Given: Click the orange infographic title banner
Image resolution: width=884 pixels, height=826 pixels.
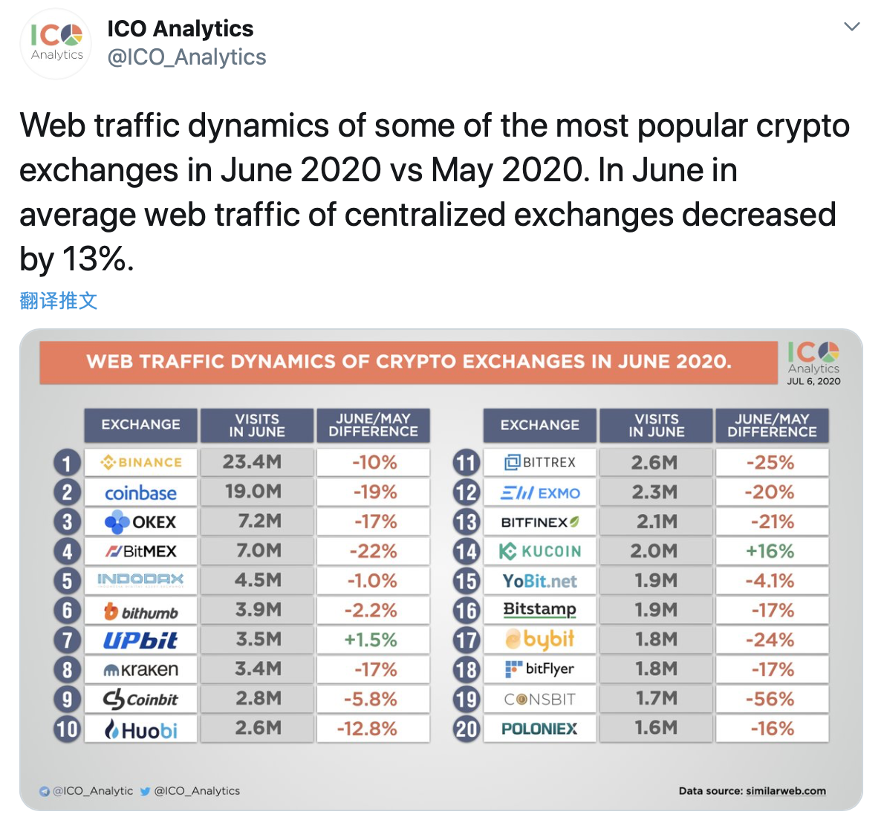Looking at the screenshot, I should 409,362.
